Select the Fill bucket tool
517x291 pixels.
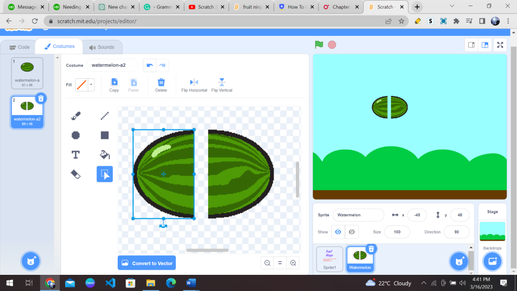pos(105,155)
